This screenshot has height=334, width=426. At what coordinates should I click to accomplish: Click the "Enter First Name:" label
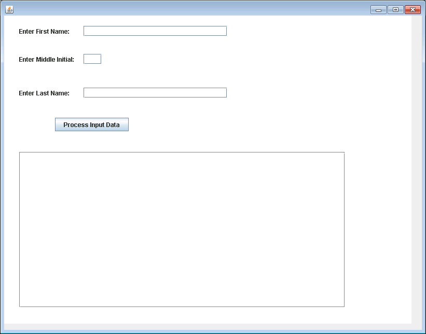click(44, 32)
